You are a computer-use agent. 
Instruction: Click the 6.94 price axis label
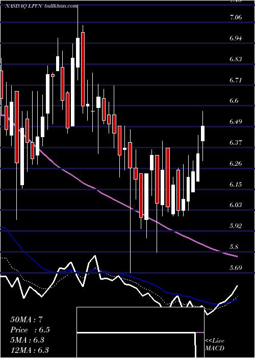click(x=236, y=38)
